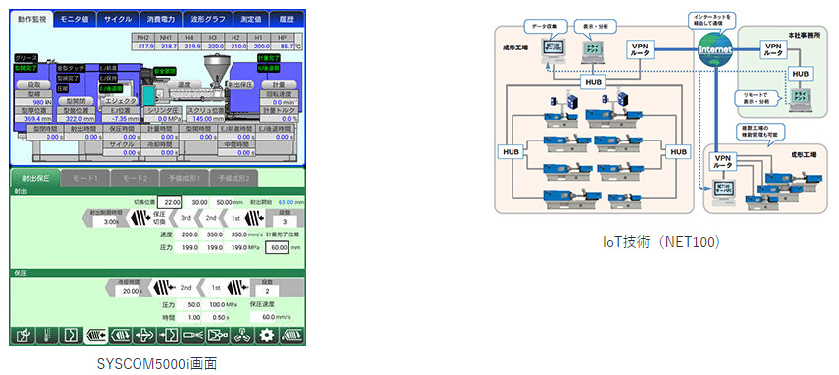This screenshot has width=839, height=375.
Task: Switch to the モニタ値 tab
Action: (x=74, y=19)
